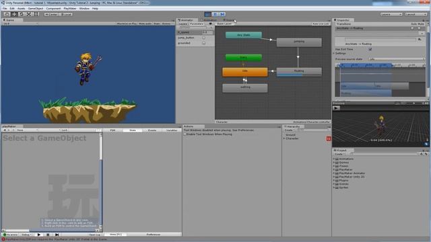The image size is (431, 242).
Task: Select the Hand tool in toolbar
Action: [x=7, y=14]
